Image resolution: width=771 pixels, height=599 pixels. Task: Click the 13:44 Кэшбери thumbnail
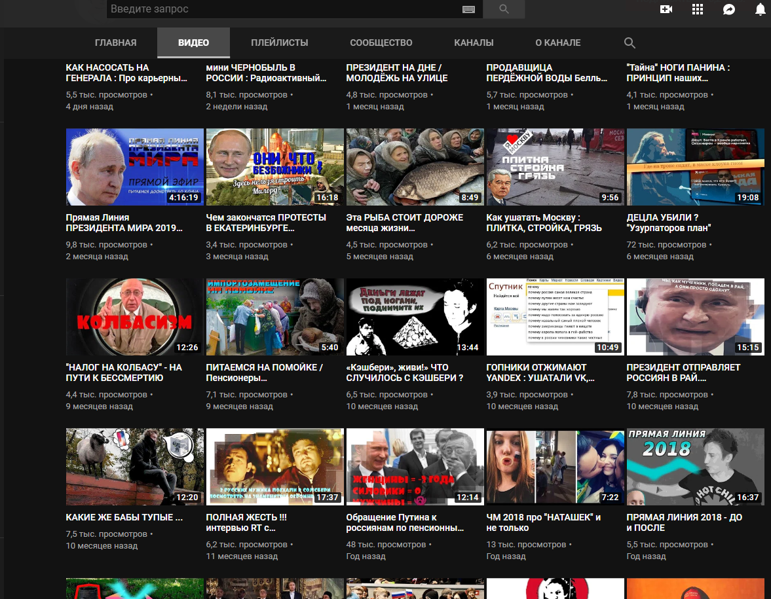click(415, 317)
